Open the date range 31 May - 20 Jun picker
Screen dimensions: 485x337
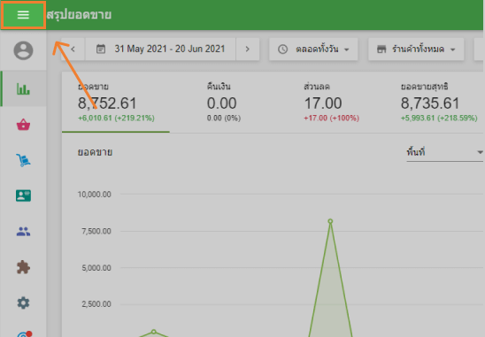[x=160, y=50]
